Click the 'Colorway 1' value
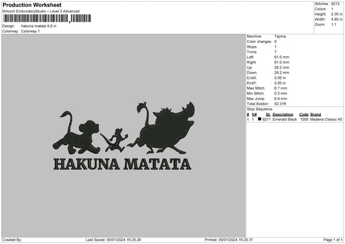Viewport: 345px width, 244px height. click(30, 31)
